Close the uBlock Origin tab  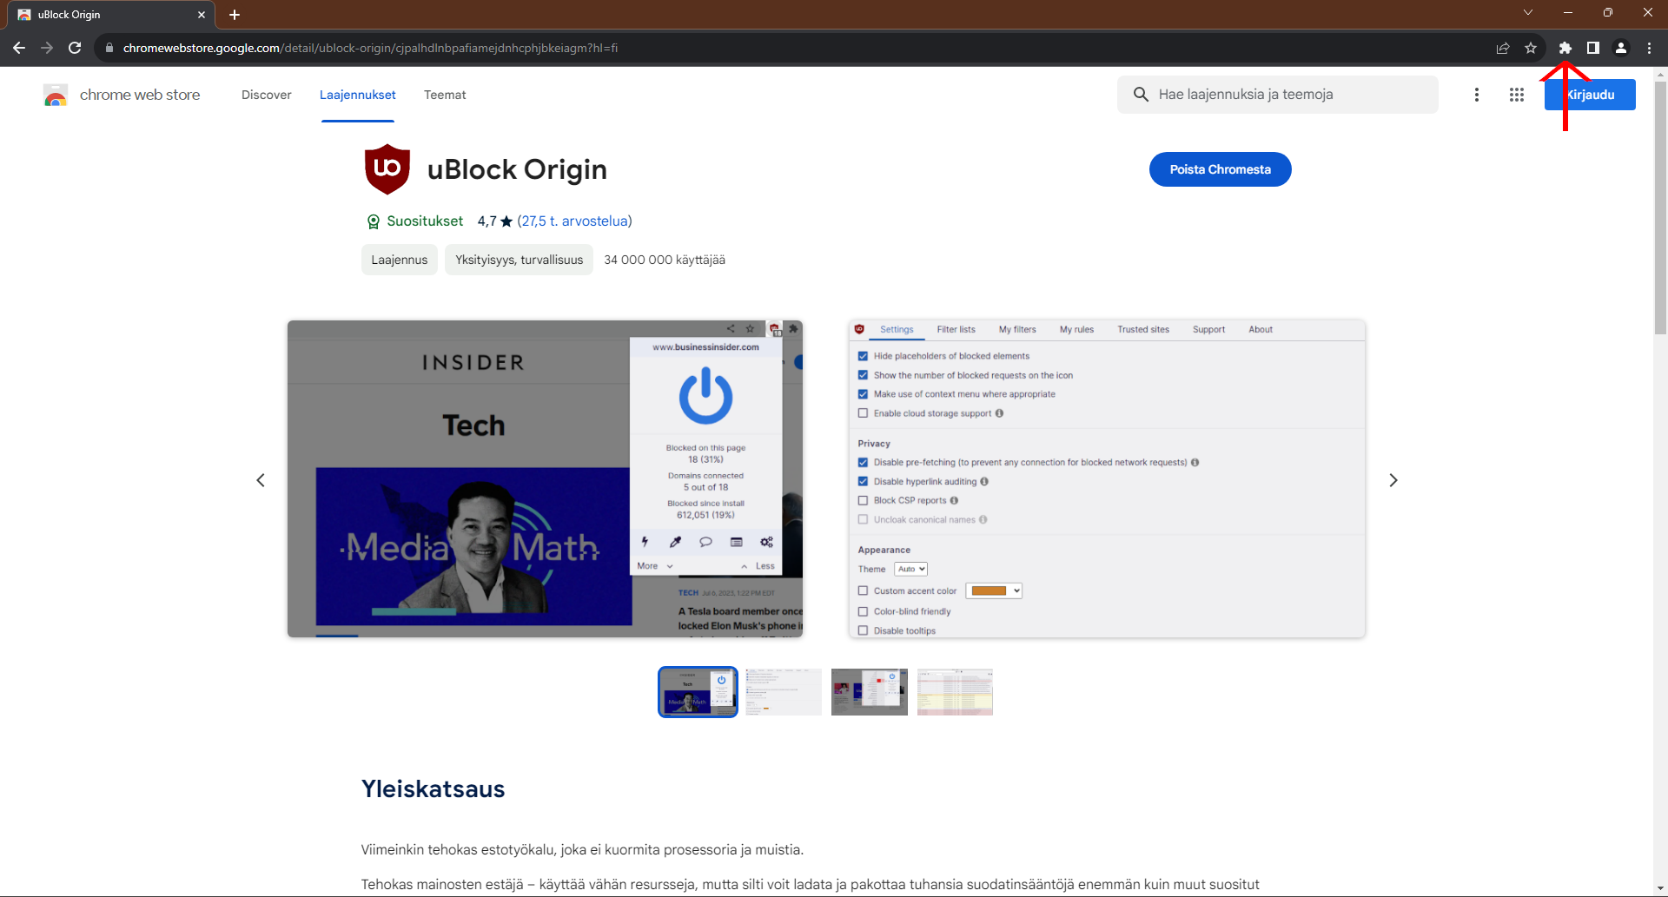tap(202, 15)
